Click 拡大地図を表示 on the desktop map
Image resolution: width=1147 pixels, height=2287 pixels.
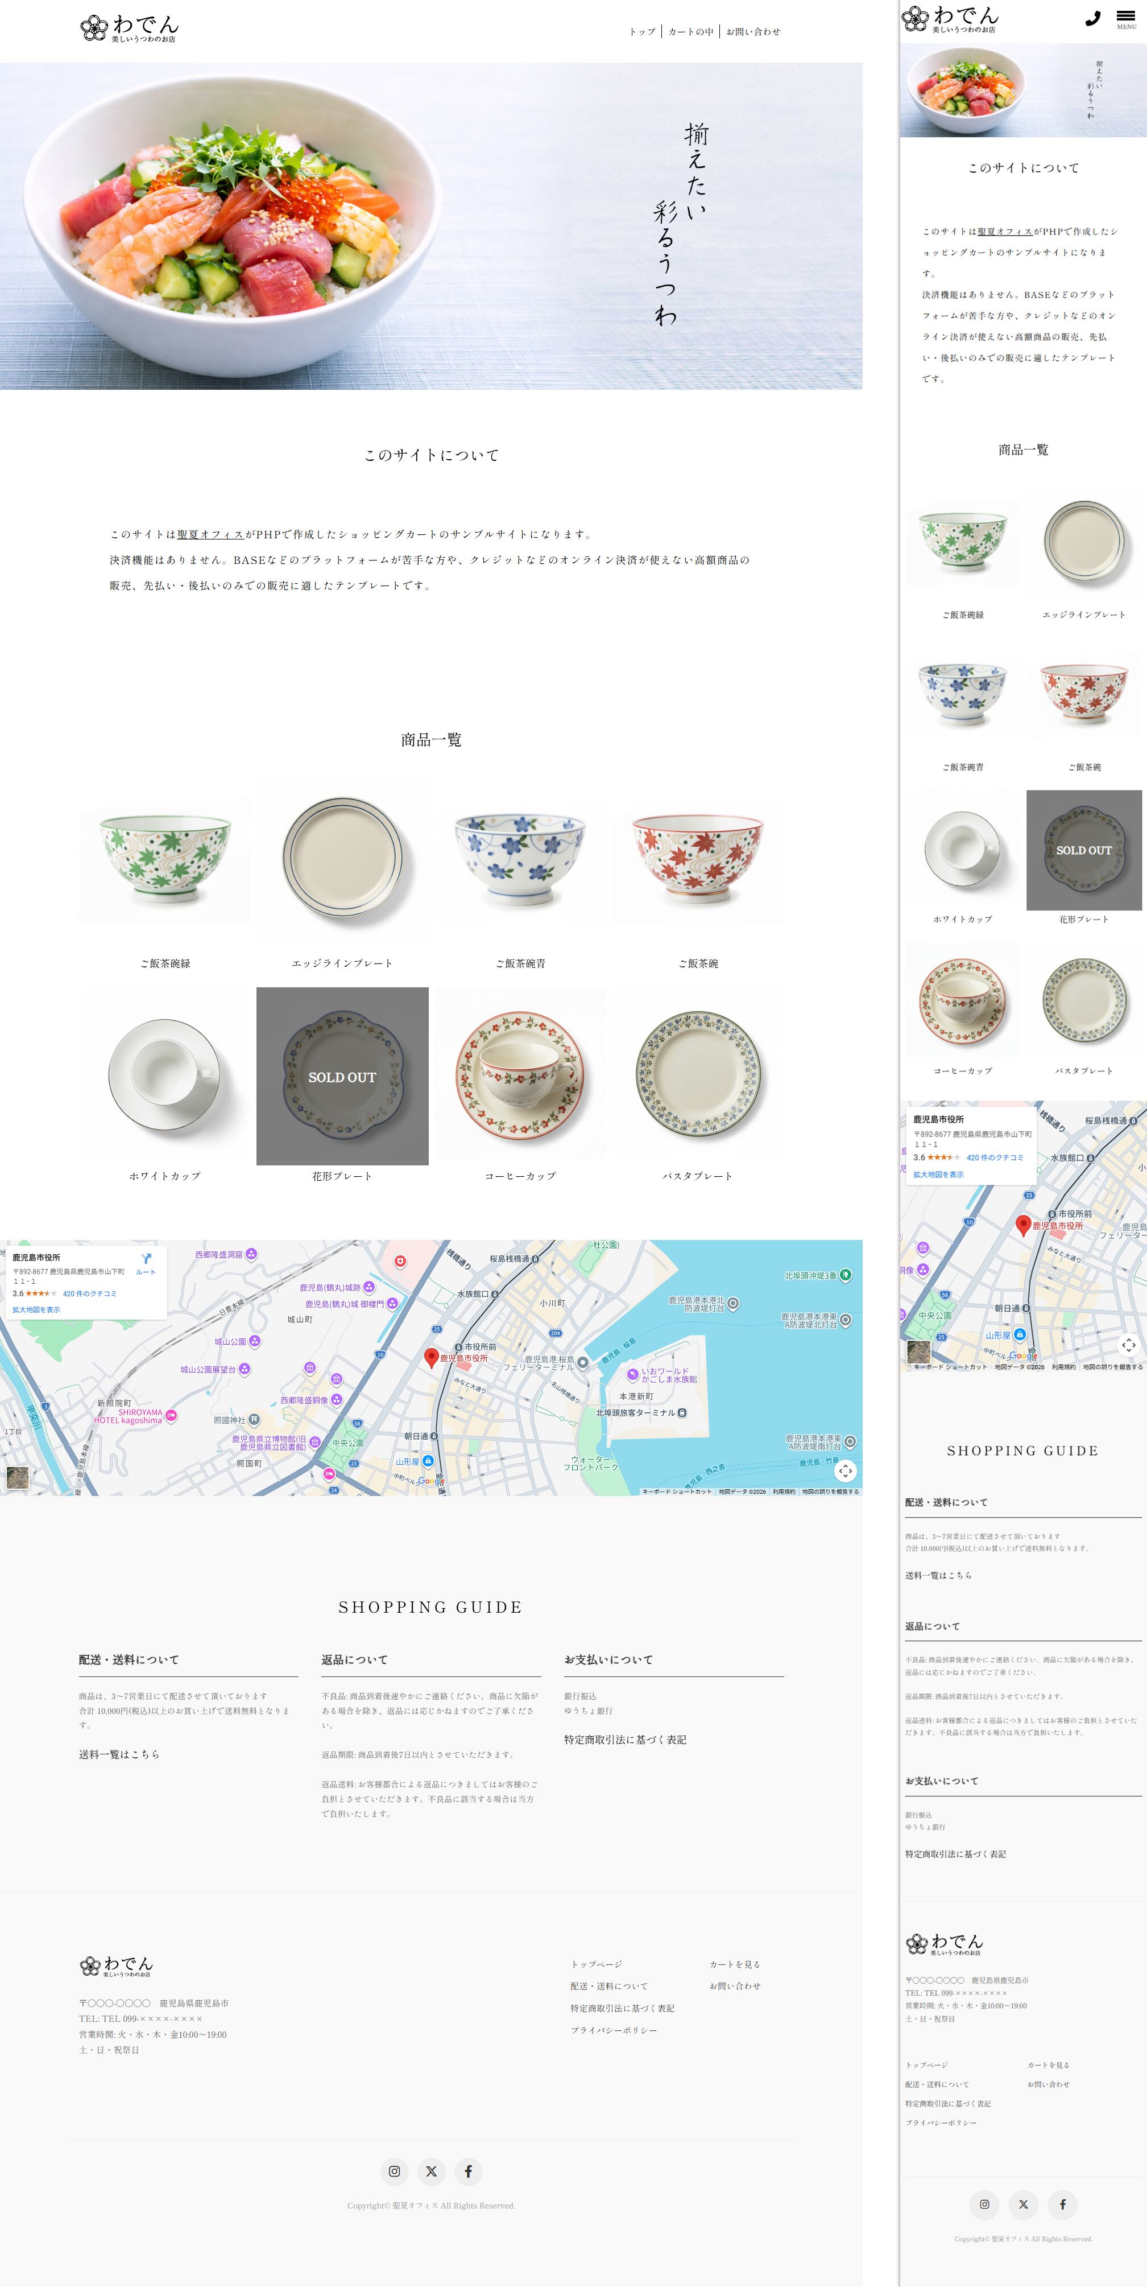click(x=36, y=1309)
